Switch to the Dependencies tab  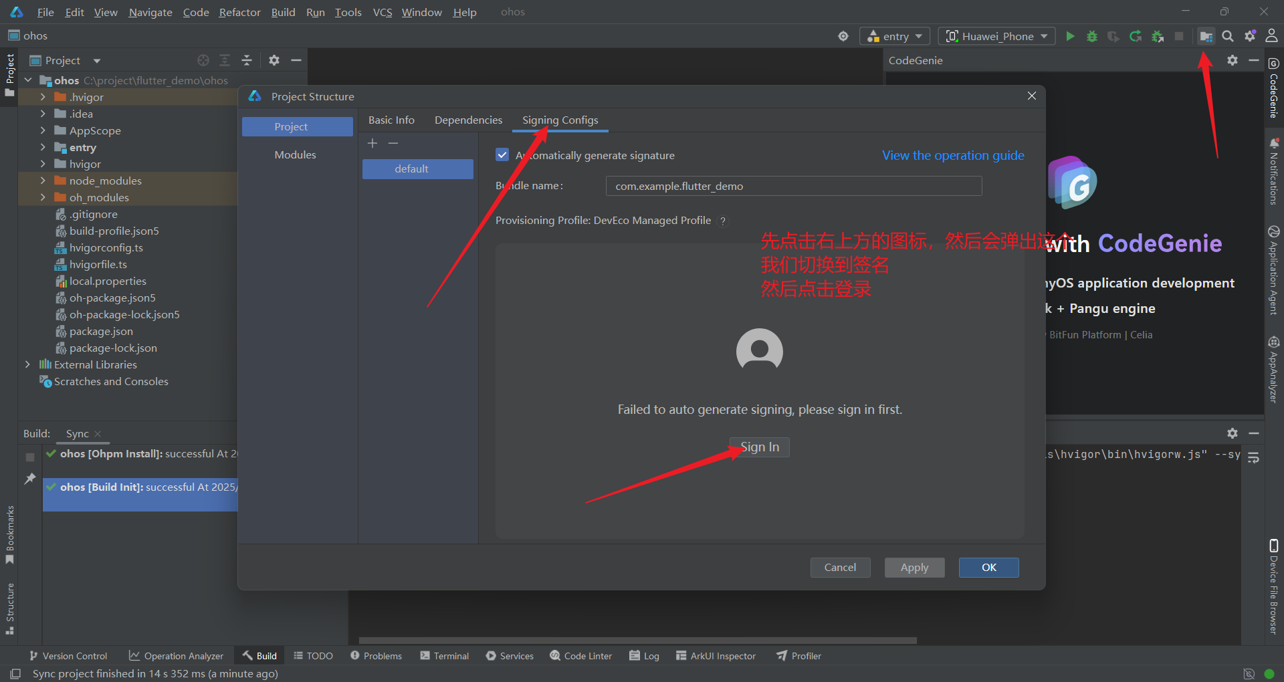[468, 120]
